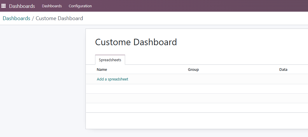Click the Dashboards app brand title

22,6
